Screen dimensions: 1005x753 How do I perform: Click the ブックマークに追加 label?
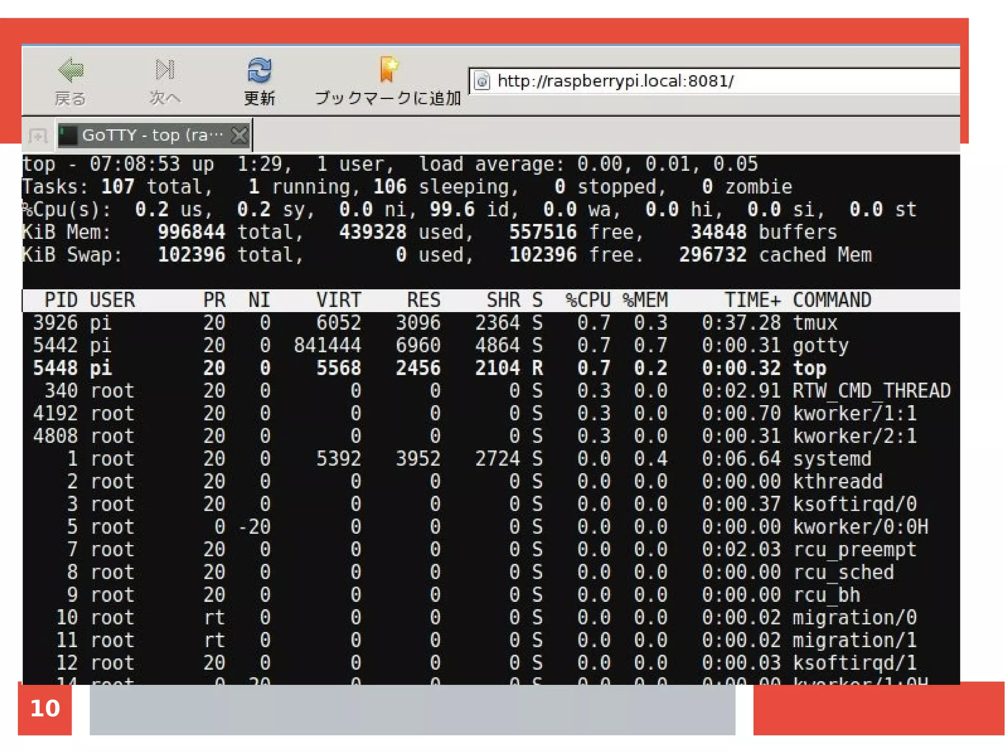tap(388, 98)
